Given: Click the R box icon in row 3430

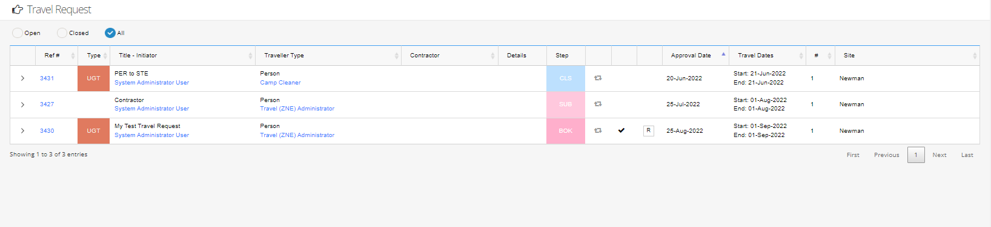Looking at the screenshot, I should pos(649,130).
